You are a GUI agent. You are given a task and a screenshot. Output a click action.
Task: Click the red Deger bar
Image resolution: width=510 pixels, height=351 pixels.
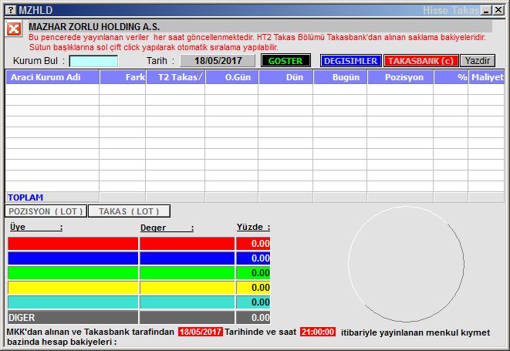(187, 244)
